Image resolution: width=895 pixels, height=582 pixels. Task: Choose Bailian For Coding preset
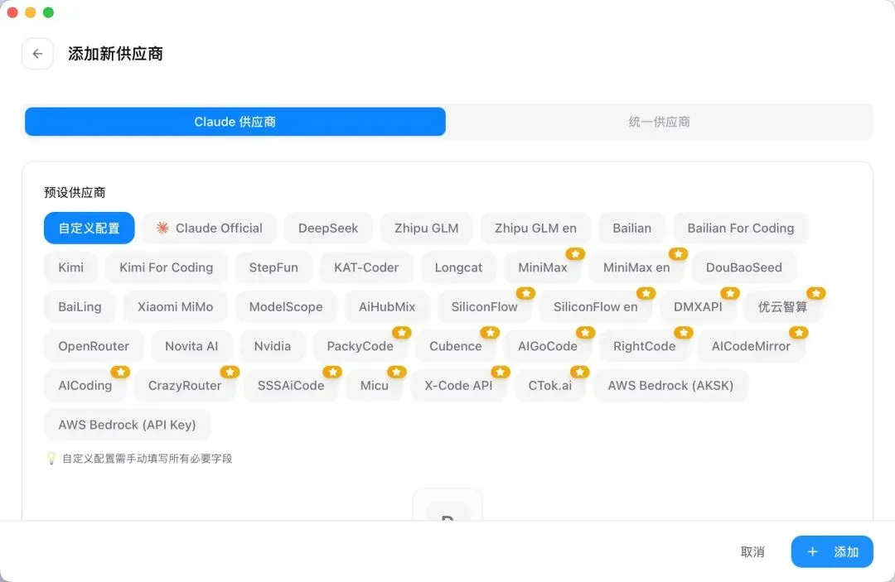coord(740,228)
